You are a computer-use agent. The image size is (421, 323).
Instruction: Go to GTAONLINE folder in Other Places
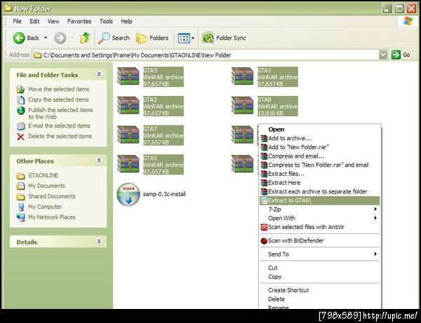pos(43,175)
